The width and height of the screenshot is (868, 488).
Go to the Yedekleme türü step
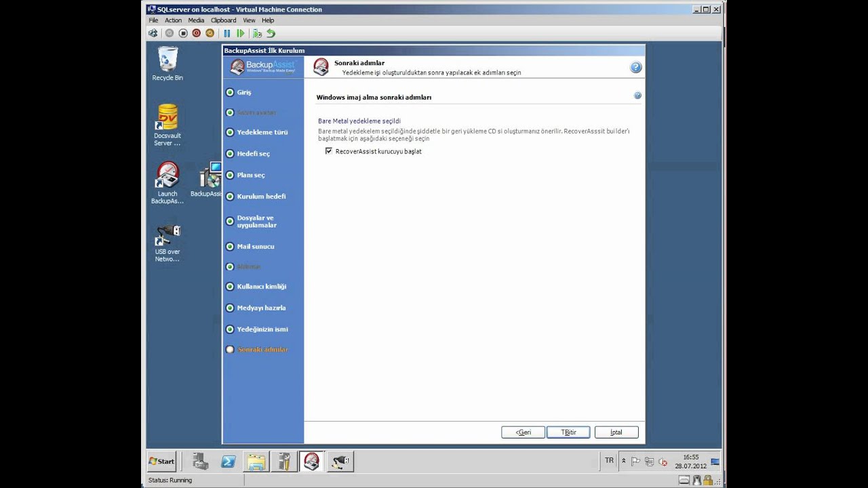(262, 132)
